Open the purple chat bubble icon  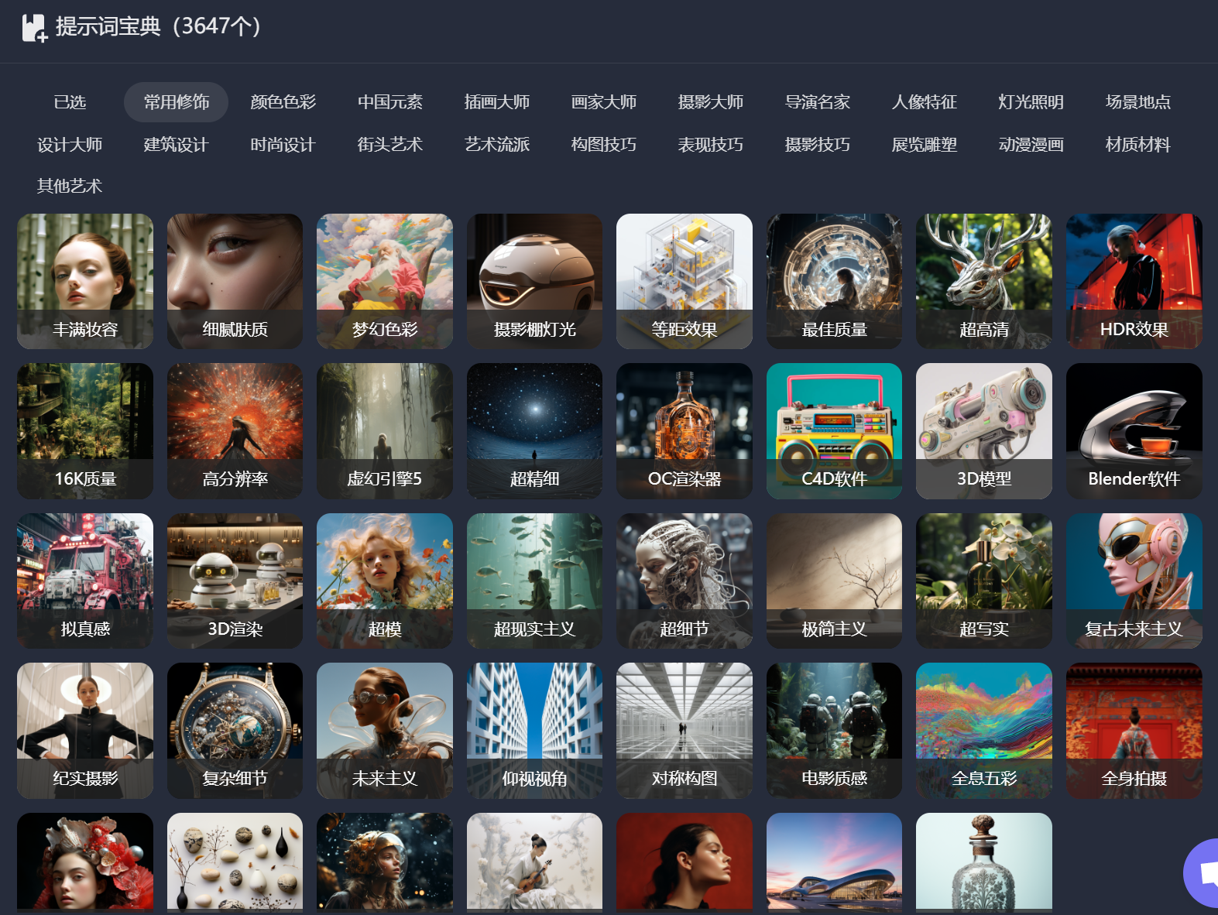[x=1204, y=872]
